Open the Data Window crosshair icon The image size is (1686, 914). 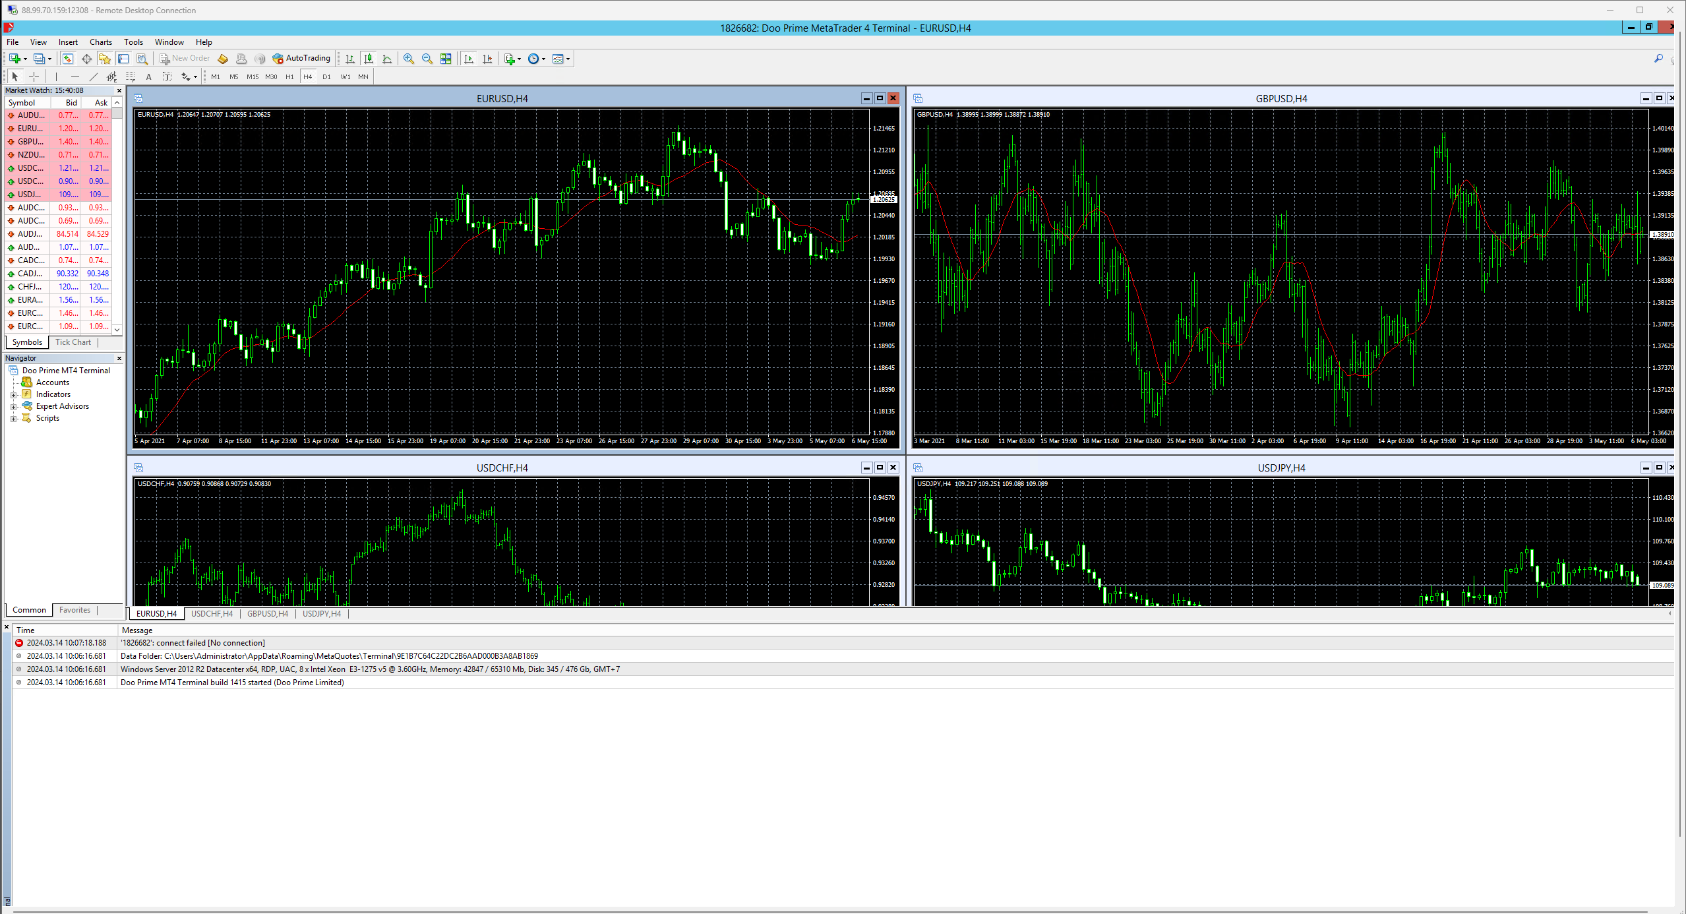[86, 59]
